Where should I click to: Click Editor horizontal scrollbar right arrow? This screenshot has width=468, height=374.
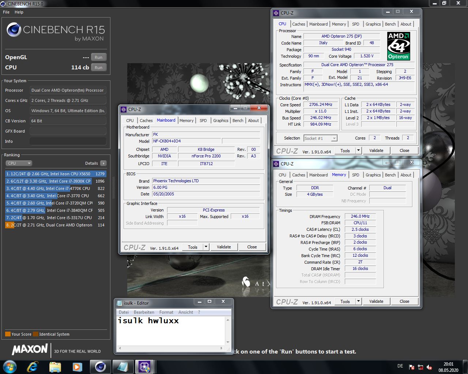pyautogui.click(x=222, y=348)
